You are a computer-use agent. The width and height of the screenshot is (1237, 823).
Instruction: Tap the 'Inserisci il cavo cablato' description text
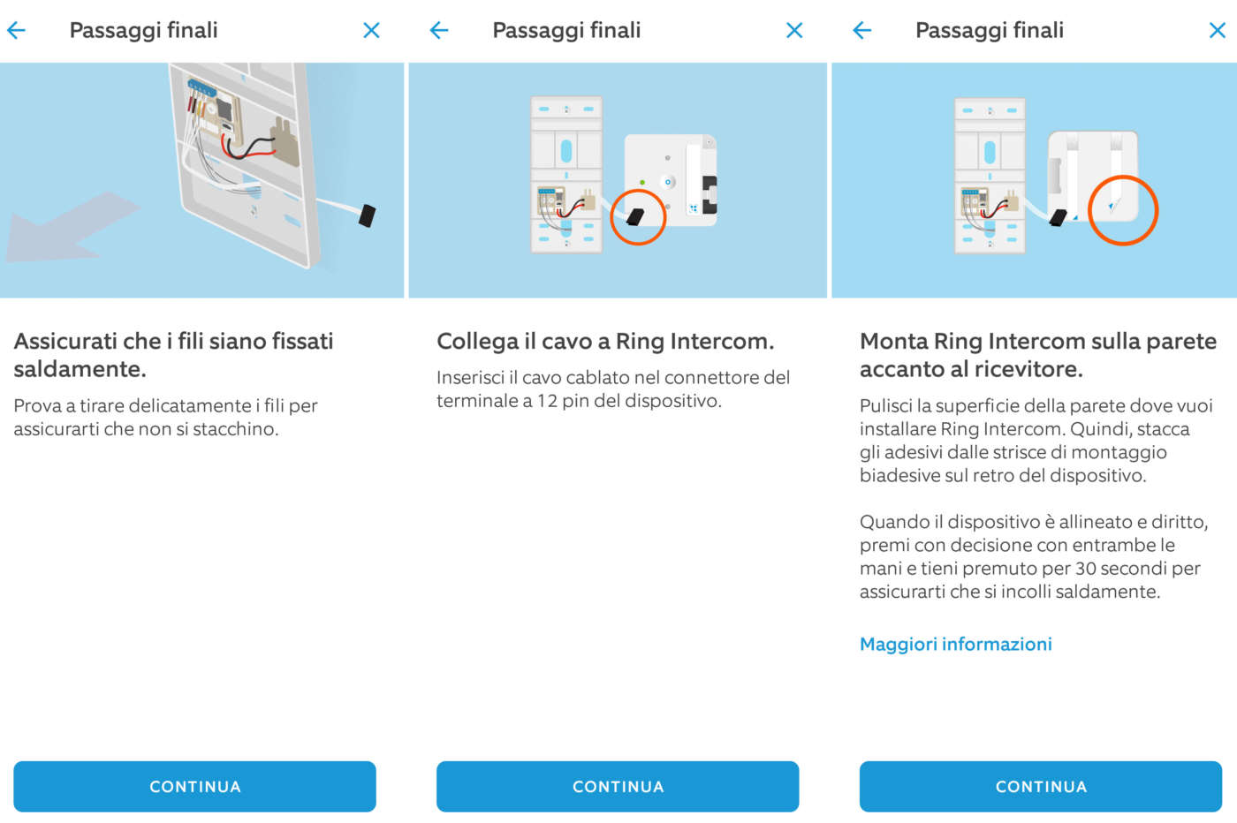point(612,389)
